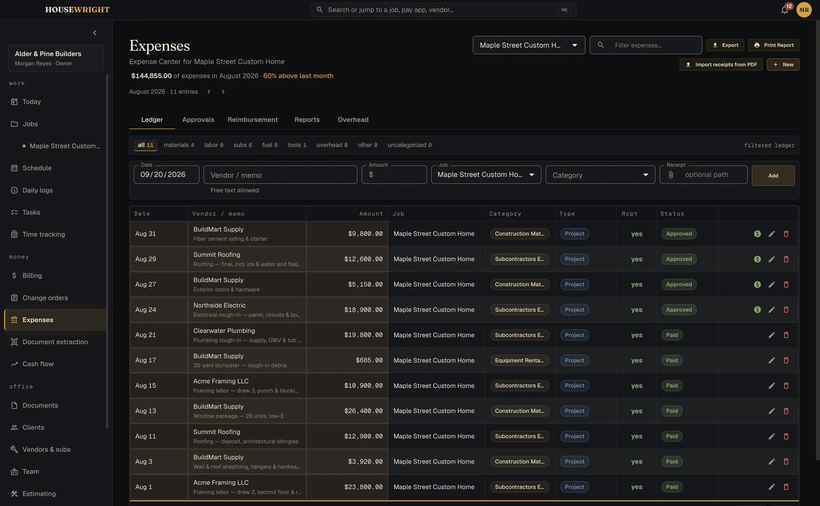Mark Aug 31 BuildMart expense as paid

tap(757, 234)
